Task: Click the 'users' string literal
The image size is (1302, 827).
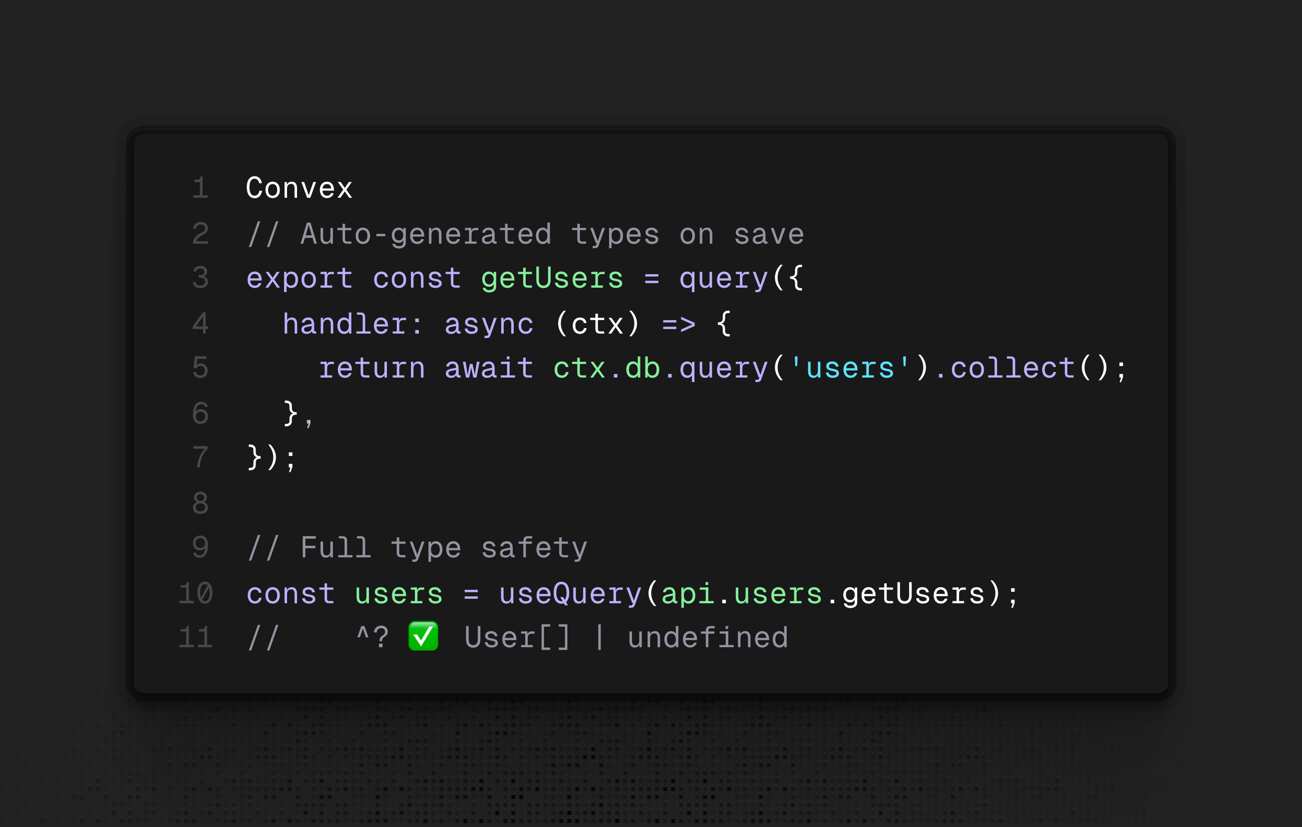Action: coord(850,369)
